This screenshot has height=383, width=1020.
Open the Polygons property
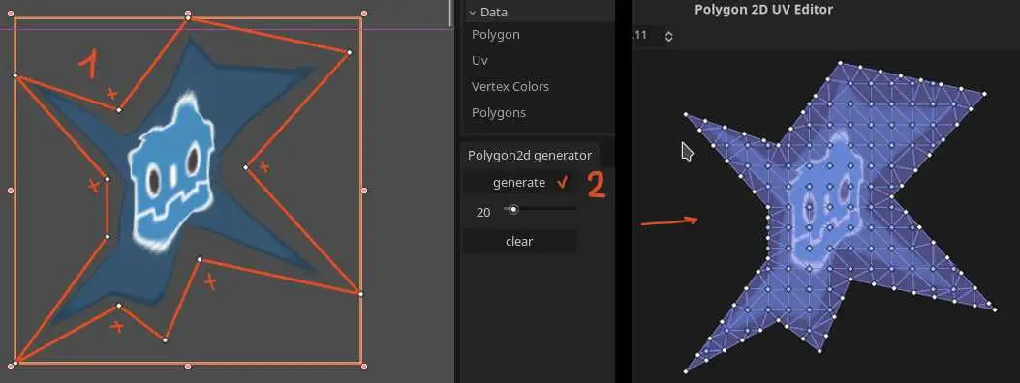coord(498,112)
